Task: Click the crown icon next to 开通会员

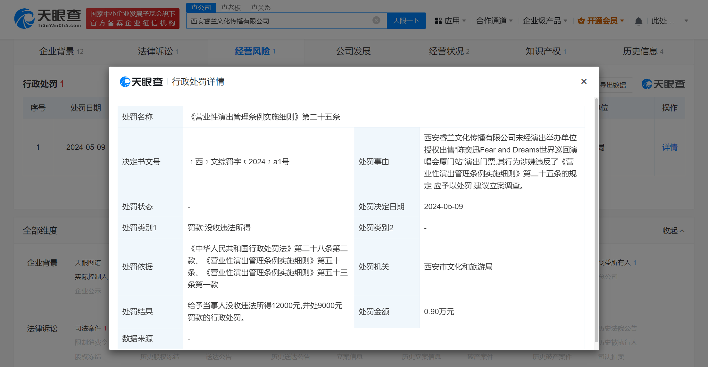Action: pos(581,20)
